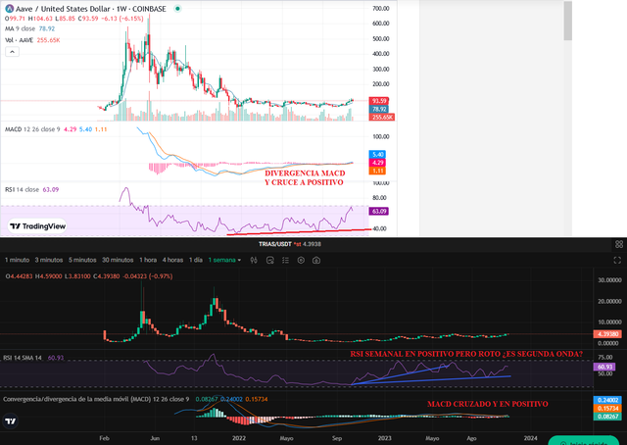
Task: Click the orange 1.11 MACD value label
Action: [x=377, y=171]
